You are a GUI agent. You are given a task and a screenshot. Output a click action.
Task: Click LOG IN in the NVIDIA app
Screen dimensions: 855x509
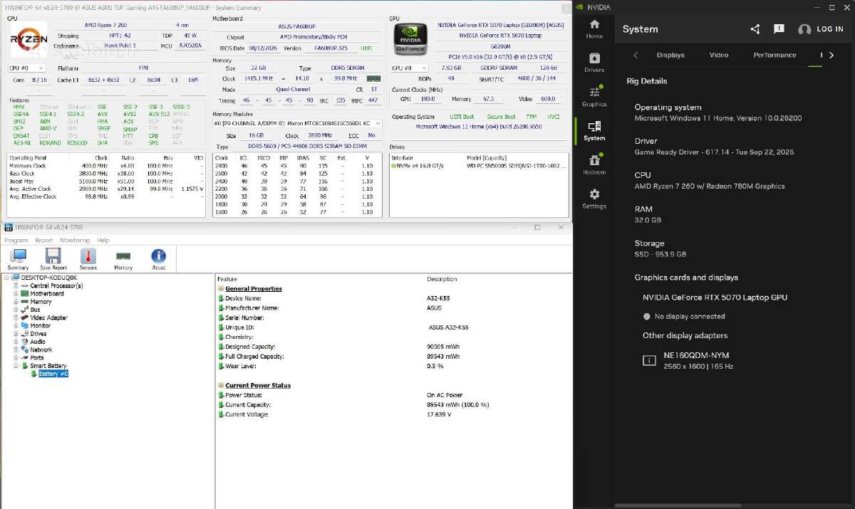821,29
